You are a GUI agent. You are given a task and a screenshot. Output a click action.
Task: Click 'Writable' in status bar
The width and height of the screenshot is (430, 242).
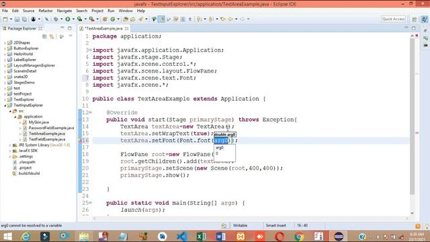point(240,226)
